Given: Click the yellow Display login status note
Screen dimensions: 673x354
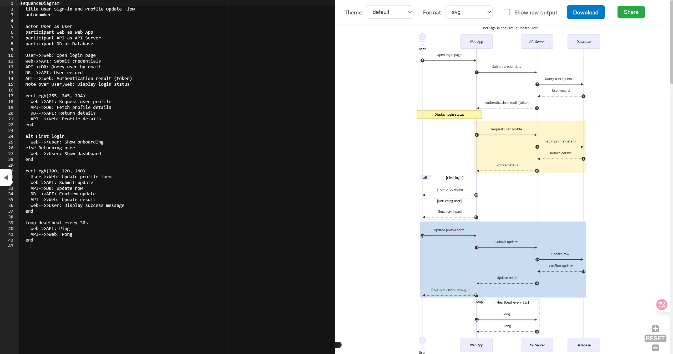Looking at the screenshot, I should tap(449, 115).
